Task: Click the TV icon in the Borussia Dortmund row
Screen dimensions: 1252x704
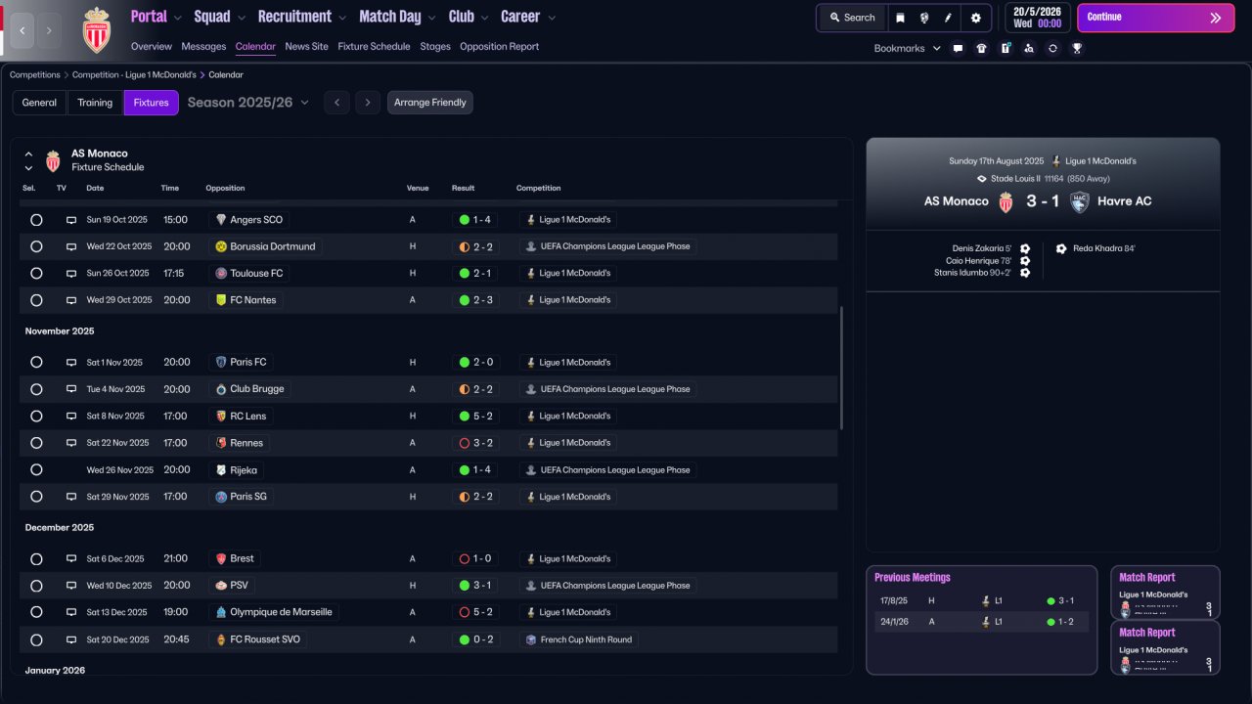Action: [x=70, y=246]
